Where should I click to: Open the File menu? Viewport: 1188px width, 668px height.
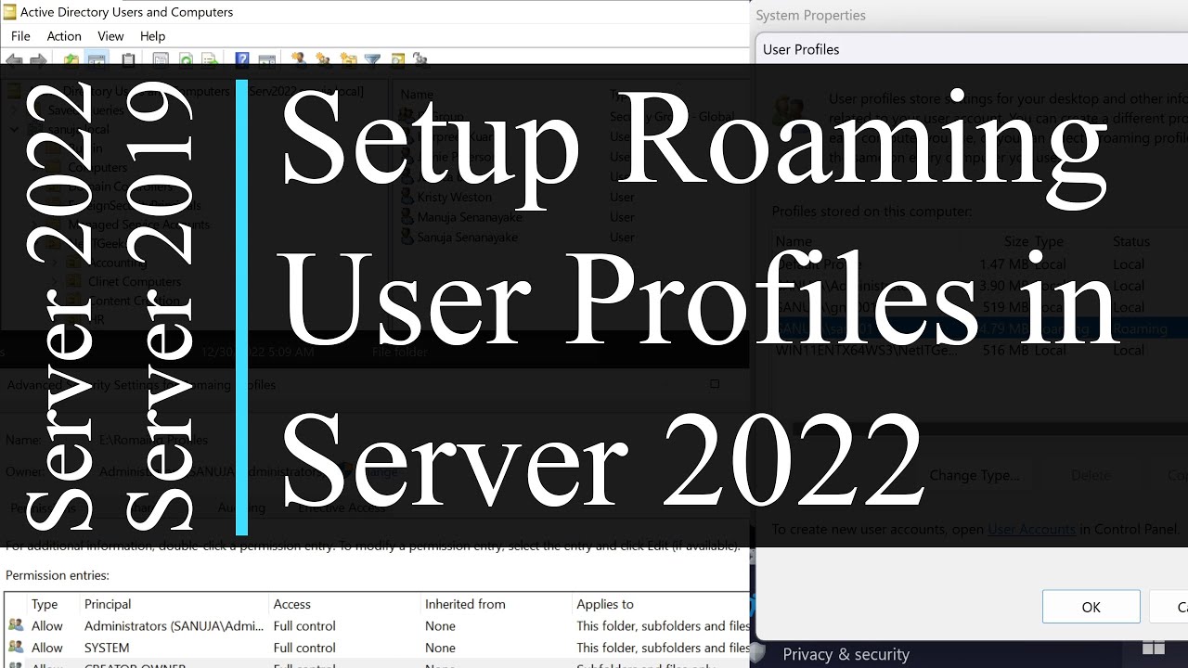click(20, 36)
